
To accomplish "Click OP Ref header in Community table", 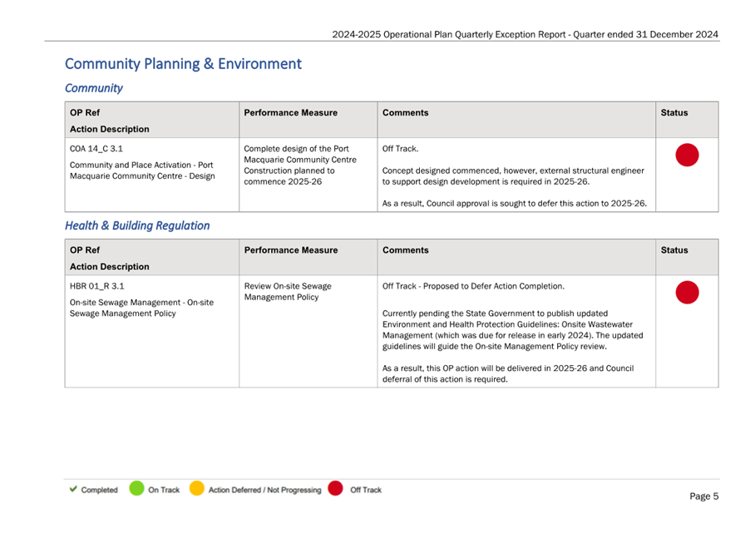I will (x=85, y=112).
